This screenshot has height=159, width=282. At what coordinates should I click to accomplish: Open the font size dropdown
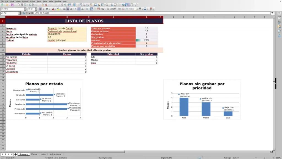tap(36, 9)
